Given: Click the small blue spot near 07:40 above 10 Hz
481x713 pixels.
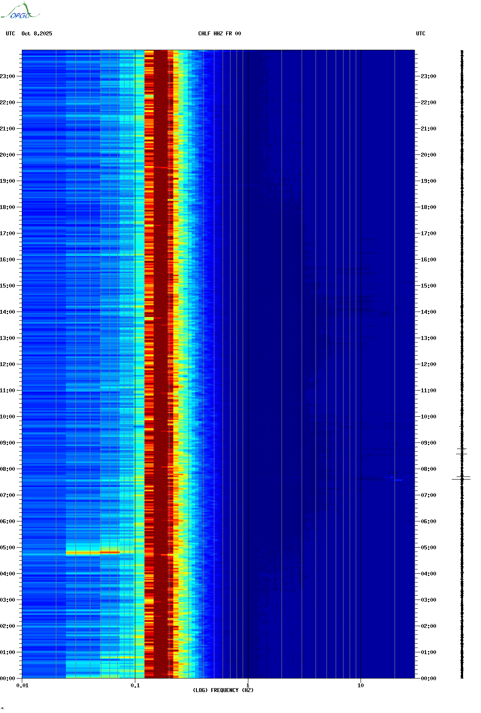Looking at the screenshot, I should (x=398, y=480).
